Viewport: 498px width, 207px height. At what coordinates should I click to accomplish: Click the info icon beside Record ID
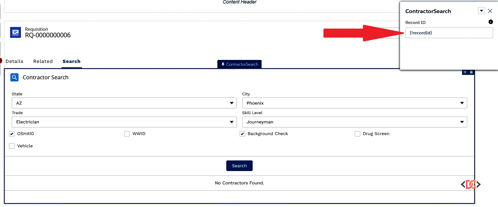coord(491,22)
